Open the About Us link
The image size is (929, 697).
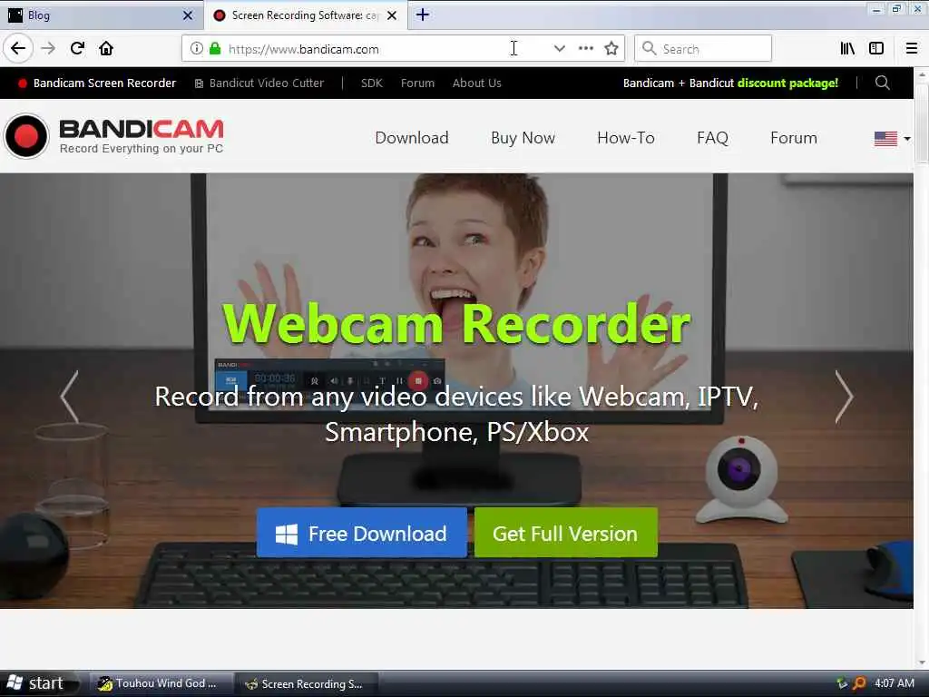tap(477, 83)
